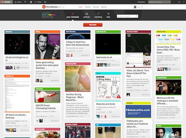The image size is (186, 138).
Task: Click the Share button in toolbar
Action: (x=38, y=2)
